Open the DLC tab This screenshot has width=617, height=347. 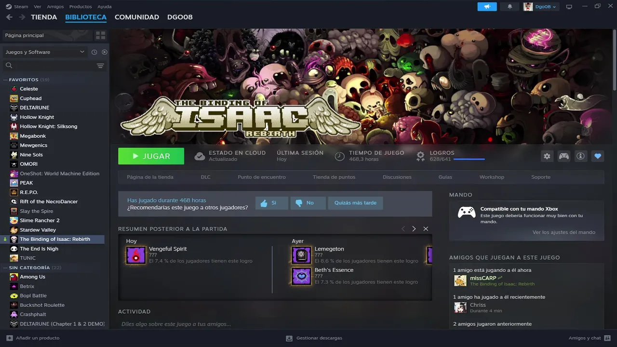pos(206,177)
